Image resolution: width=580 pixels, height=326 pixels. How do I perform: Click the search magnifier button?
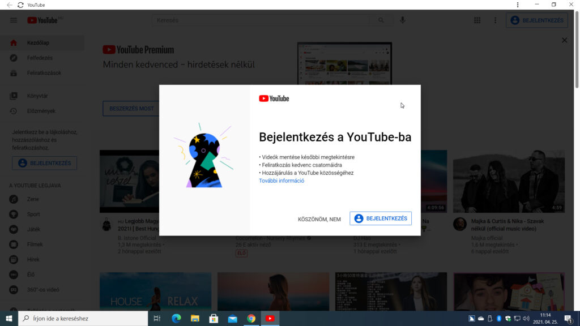click(381, 20)
